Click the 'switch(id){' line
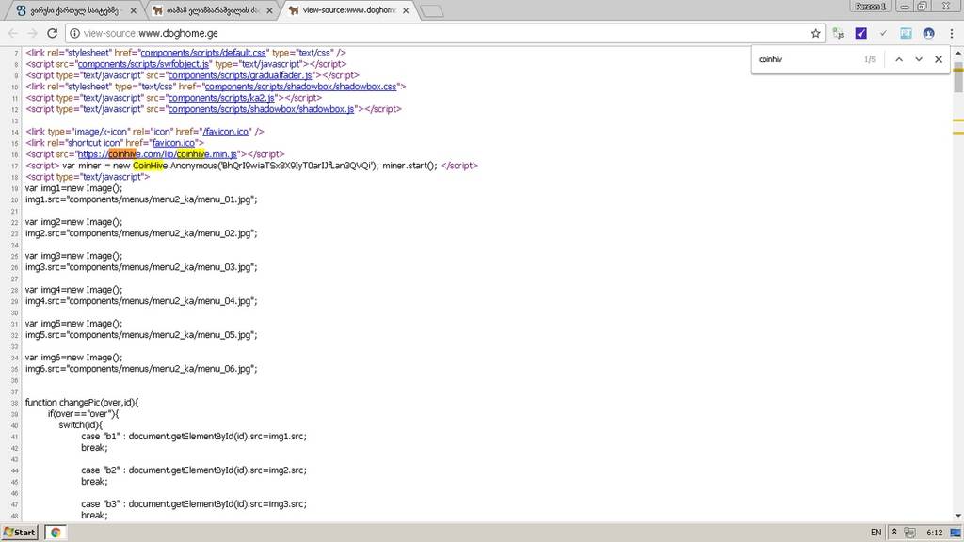964x542 pixels. click(x=81, y=425)
